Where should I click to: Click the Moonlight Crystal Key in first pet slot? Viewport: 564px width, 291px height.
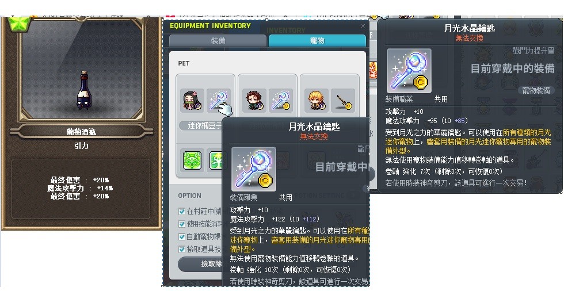(218, 101)
